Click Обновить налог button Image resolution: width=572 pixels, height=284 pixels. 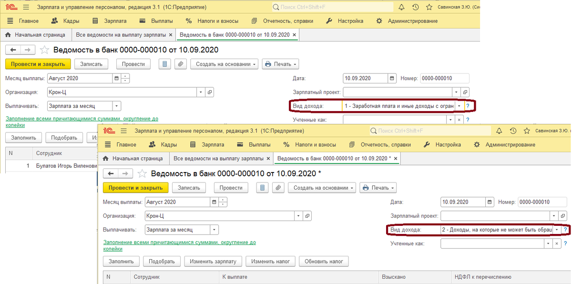pos(323,261)
